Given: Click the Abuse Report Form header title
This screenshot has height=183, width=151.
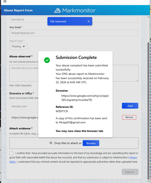Looking at the screenshot, I should 18,10.
